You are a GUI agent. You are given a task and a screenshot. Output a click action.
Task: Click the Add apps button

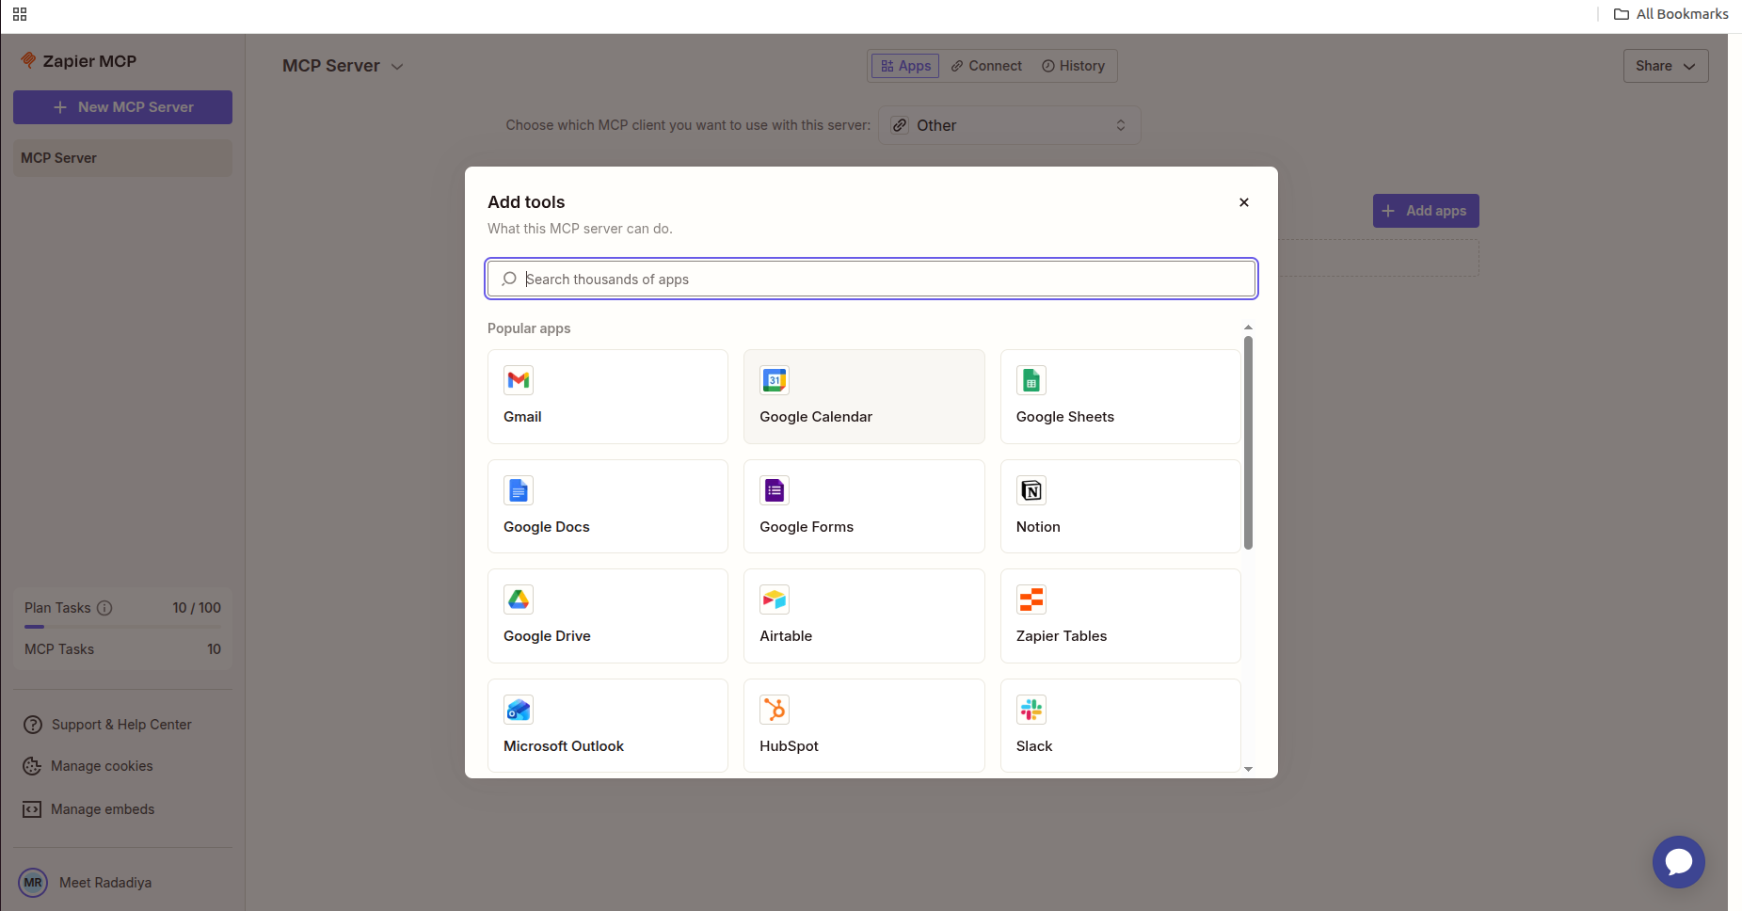pos(1426,211)
